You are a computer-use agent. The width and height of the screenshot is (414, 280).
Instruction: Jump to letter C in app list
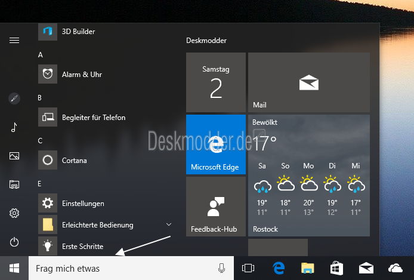pyautogui.click(x=40, y=141)
